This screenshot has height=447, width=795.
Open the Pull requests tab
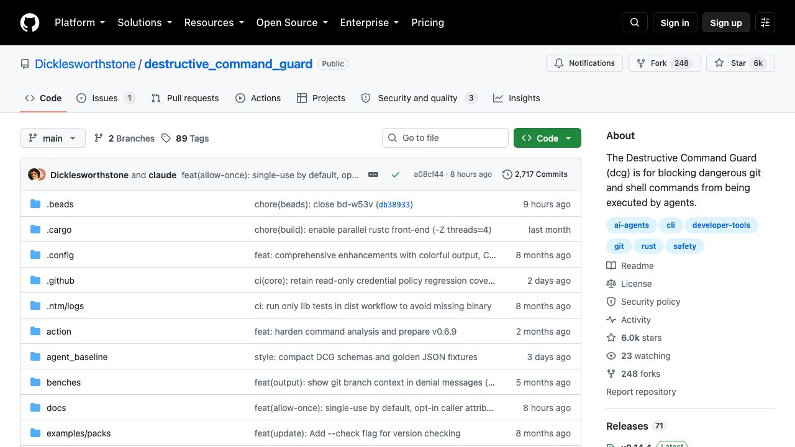tap(185, 98)
